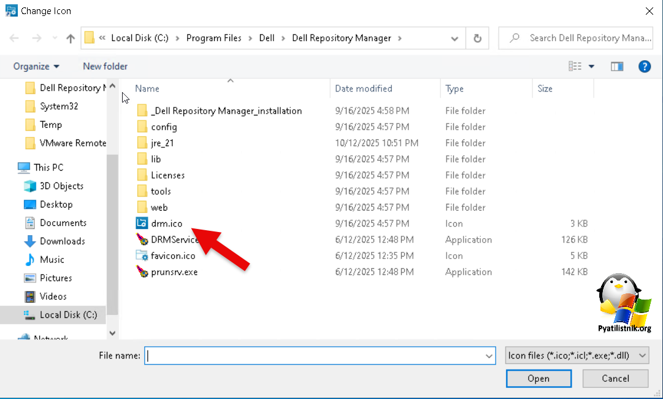Open the jre_21 folder icon
The height and width of the screenshot is (399, 663).
tap(142, 143)
